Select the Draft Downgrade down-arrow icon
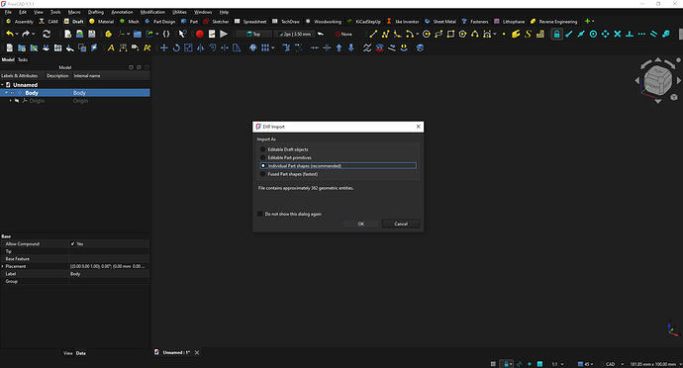This screenshot has width=683, height=368. [351, 47]
